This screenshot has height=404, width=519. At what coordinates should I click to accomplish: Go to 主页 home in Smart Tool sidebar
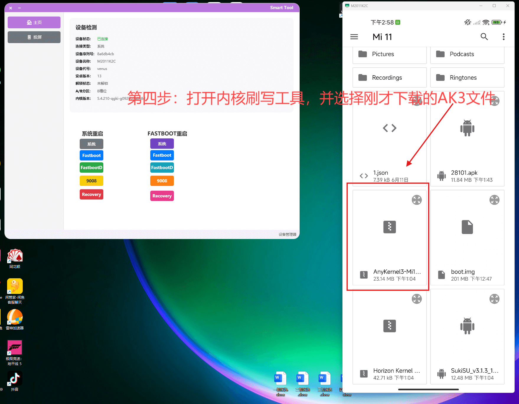34,22
